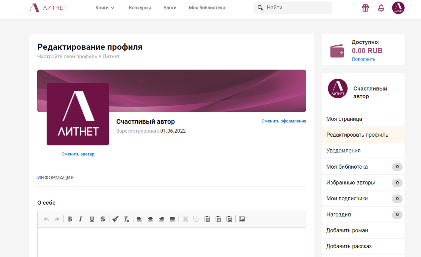
Task: Insert image via editor toolbar
Action: [x=242, y=219]
